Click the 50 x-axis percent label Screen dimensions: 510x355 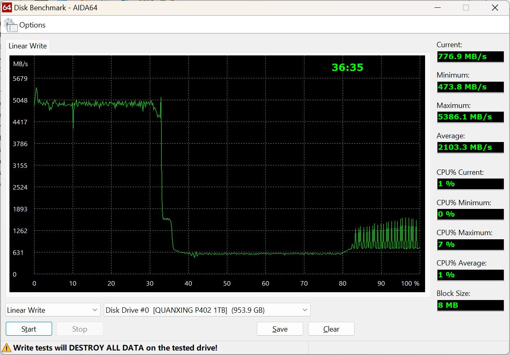pos(227,283)
